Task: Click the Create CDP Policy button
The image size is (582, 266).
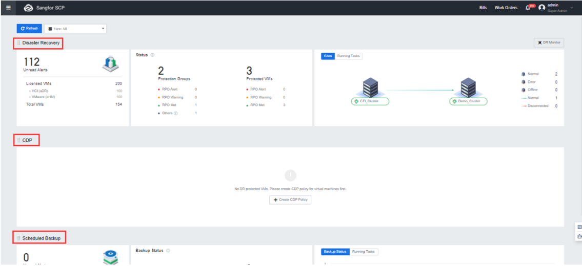Action: point(290,199)
